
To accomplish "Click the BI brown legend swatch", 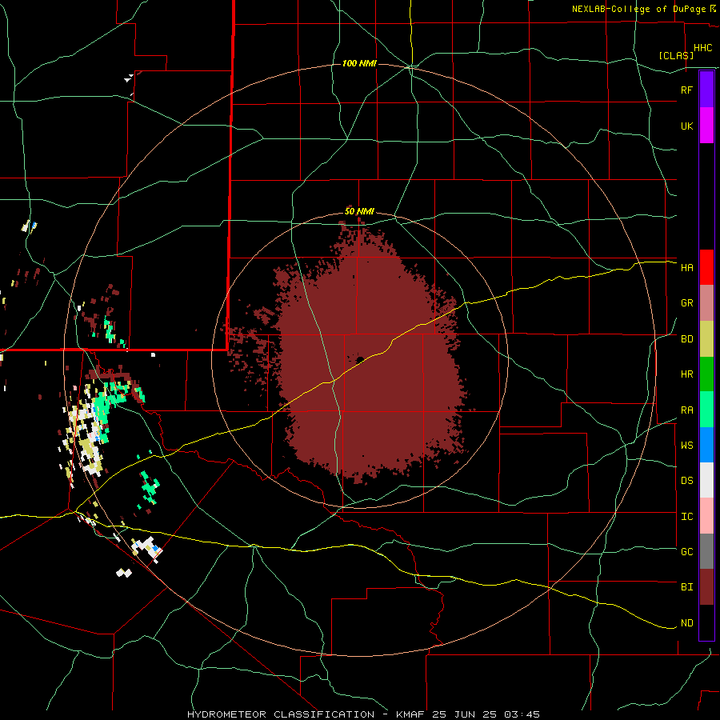I will (706, 587).
